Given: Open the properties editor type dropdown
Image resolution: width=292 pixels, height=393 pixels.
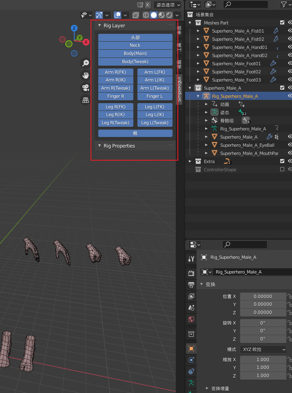Looking at the screenshot, I should 195,244.
